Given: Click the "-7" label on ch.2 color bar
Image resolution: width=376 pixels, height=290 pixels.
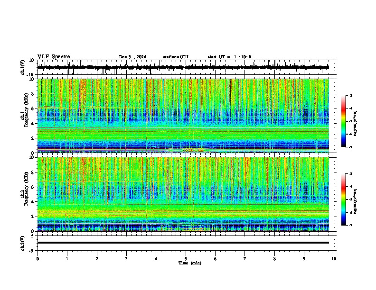Looking at the screenshot, I should pyautogui.click(x=350, y=225).
